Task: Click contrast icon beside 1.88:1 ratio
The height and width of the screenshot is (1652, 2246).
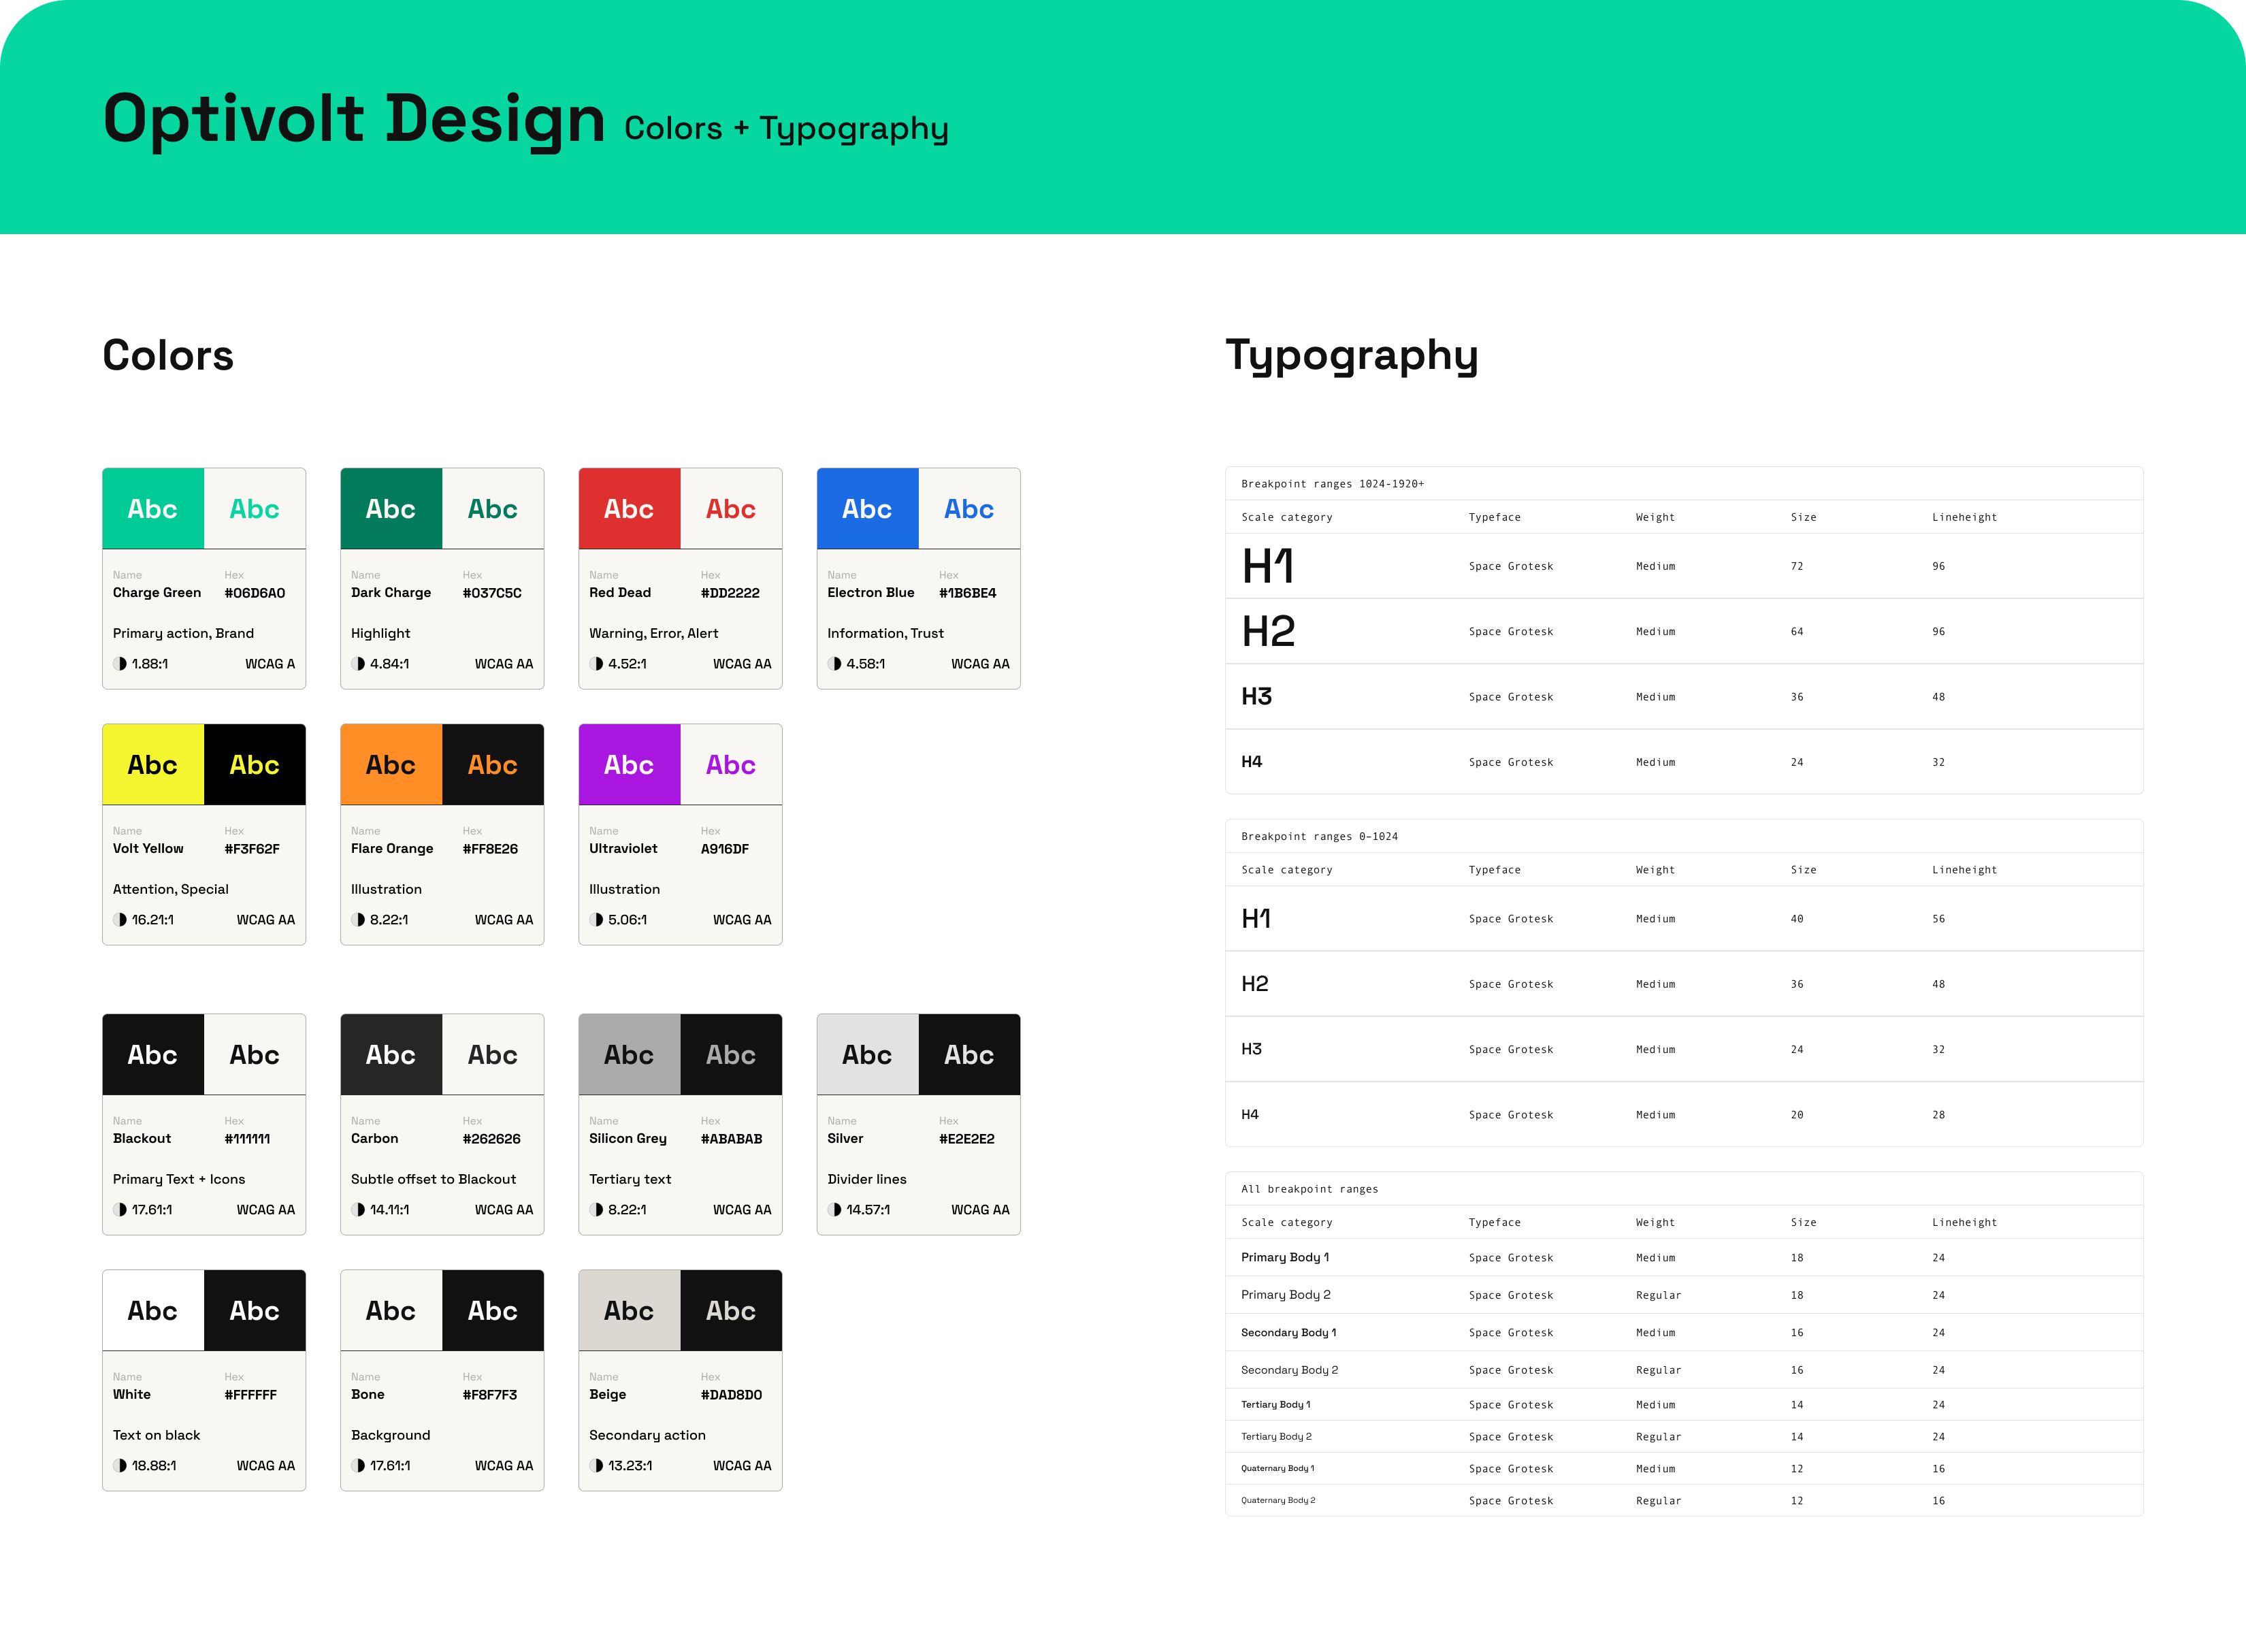Action: [x=121, y=664]
